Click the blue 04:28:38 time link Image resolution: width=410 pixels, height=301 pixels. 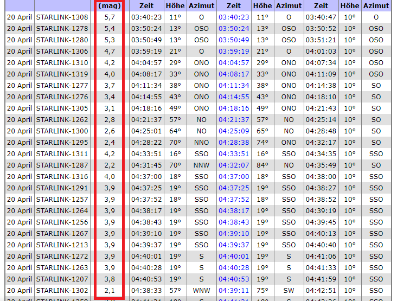(234, 142)
